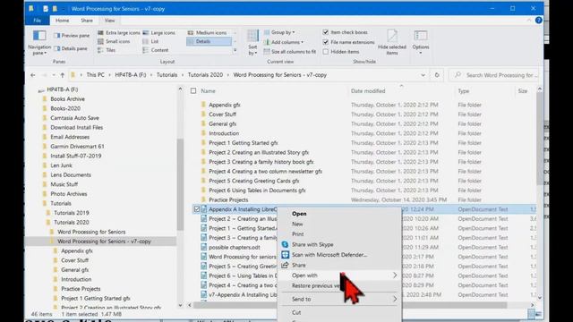Screen dimensions: 573x322
Task: Click Tutorials 2020 breadcrumb
Action: pyautogui.click(x=205, y=75)
